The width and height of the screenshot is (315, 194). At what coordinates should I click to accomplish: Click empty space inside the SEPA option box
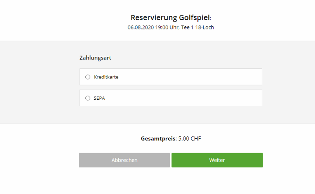[x=186, y=98]
